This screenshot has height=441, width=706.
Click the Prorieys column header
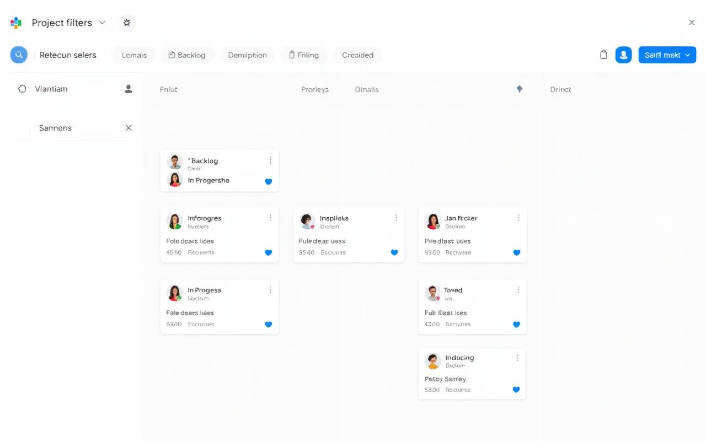point(314,89)
